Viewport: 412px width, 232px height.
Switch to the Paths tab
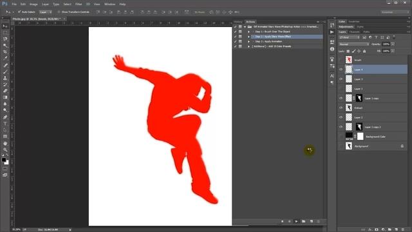pos(366,32)
